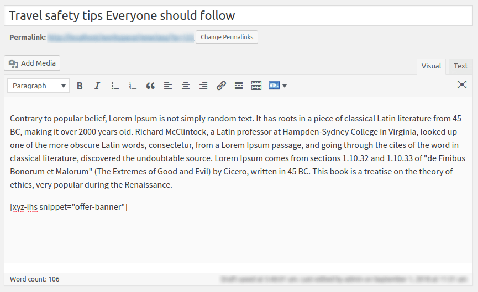Open the blurred permalink URL
This screenshot has width=478, height=292.
tap(120, 38)
